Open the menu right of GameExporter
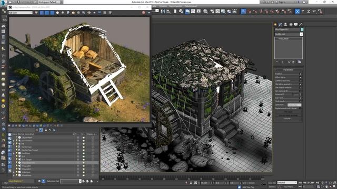The image size is (337, 189). (191, 6)
